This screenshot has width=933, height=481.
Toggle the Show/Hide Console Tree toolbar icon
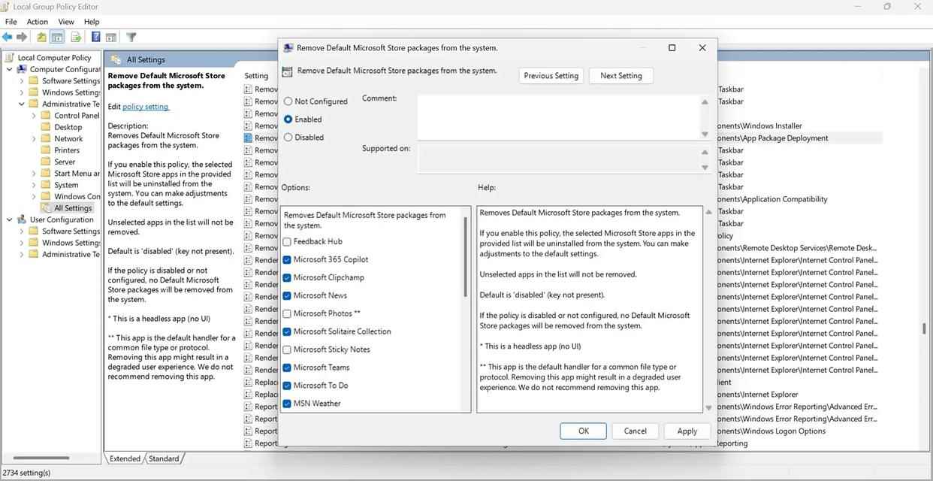coord(57,36)
